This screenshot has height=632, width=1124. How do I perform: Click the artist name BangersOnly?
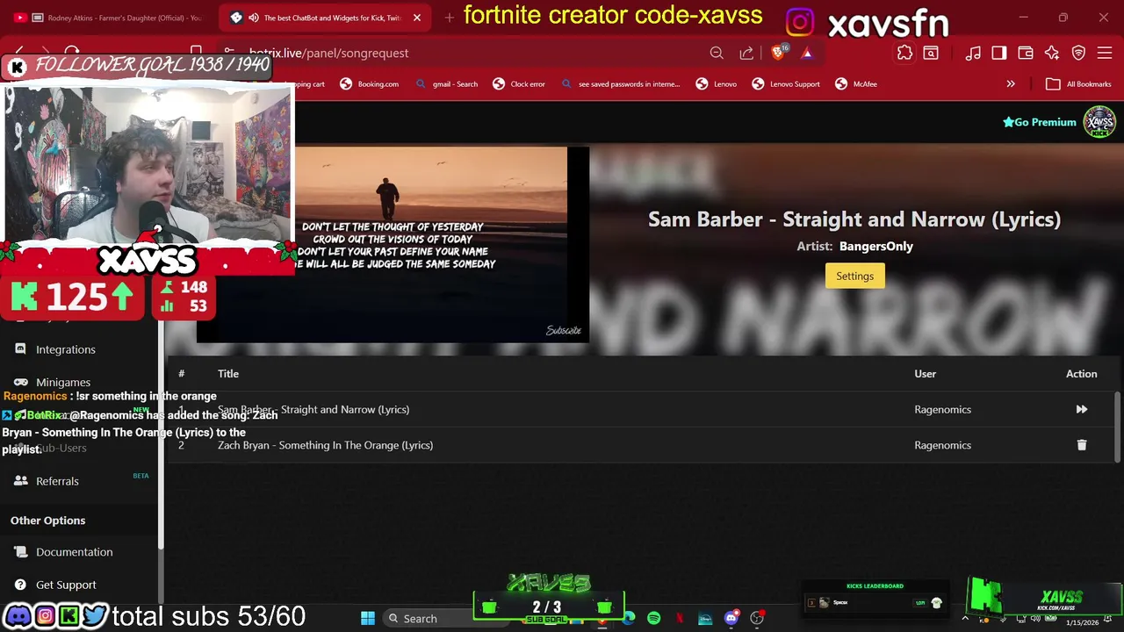click(x=876, y=247)
